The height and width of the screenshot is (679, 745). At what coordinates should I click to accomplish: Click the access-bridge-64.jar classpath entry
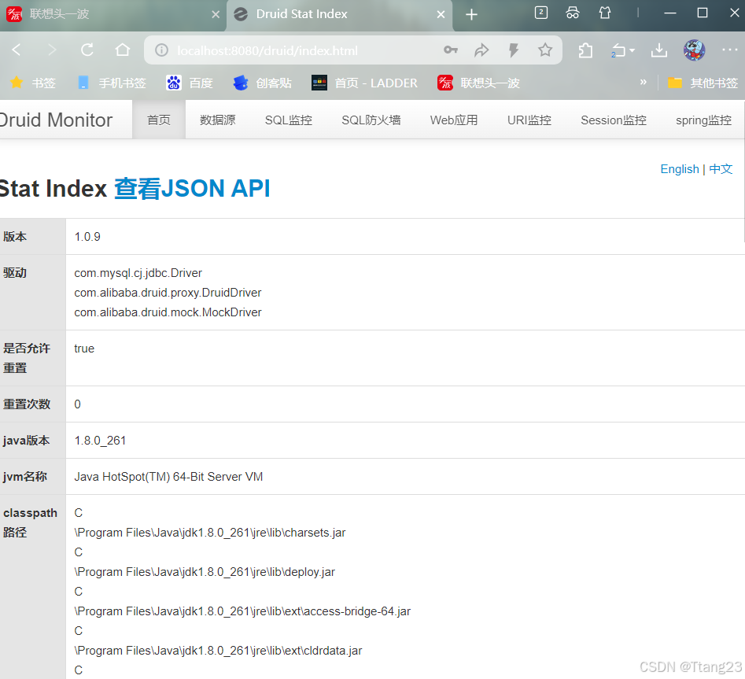242,611
